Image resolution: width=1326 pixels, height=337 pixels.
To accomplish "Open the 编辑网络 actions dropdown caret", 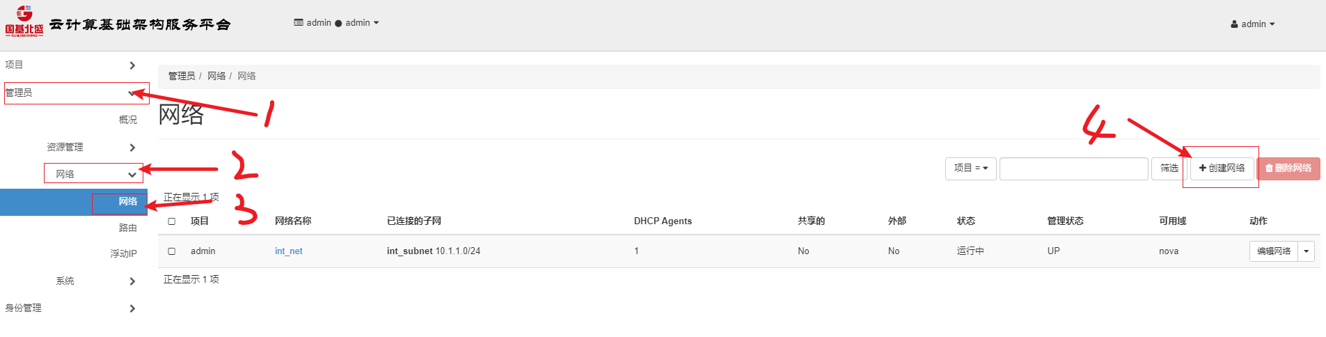I will (1307, 251).
